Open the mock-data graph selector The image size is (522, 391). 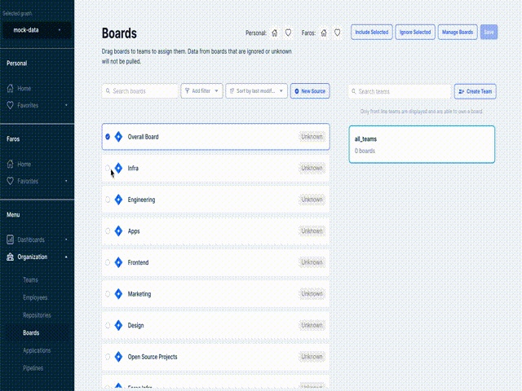coord(37,30)
